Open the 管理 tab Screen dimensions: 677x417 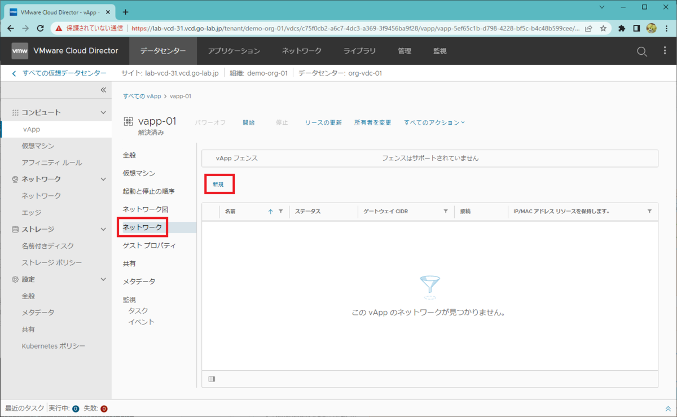405,51
